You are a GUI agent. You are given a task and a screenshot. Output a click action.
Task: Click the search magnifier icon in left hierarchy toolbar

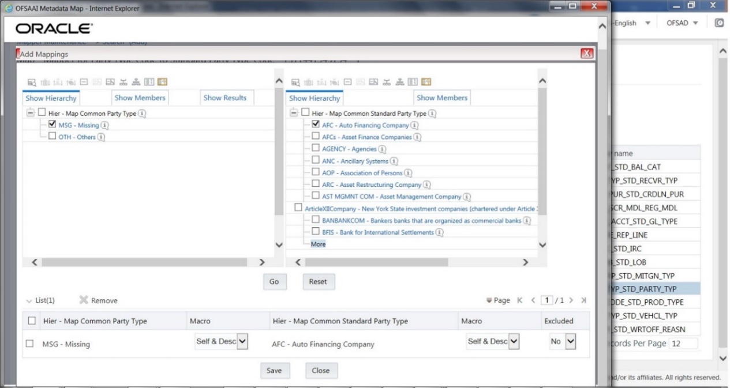[x=32, y=82]
